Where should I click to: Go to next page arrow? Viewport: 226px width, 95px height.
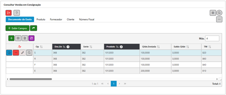coord(119,84)
